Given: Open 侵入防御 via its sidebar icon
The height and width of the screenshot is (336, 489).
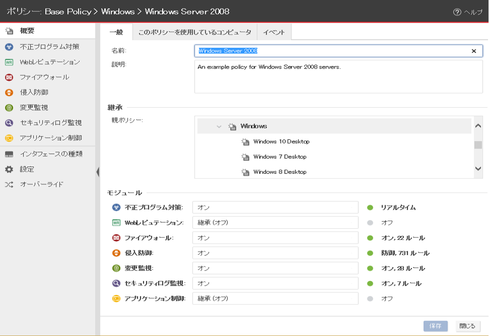Looking at the screenshot, I should point(9,92).
